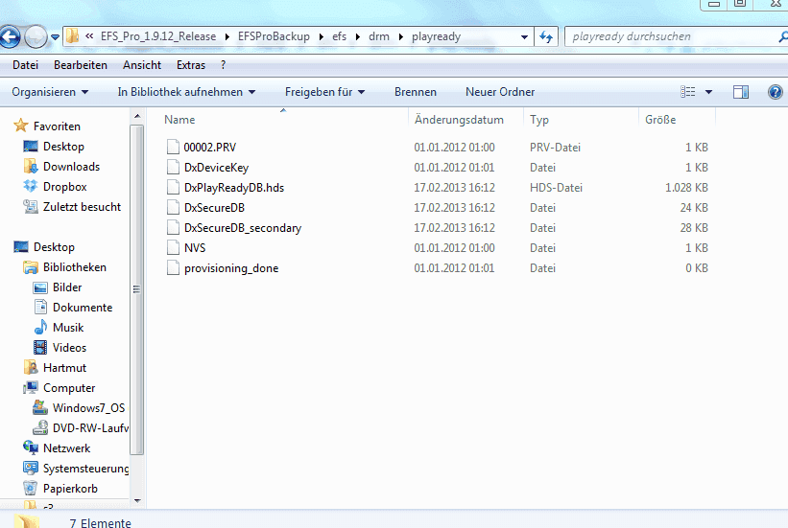Click the search magnifier icon

781,37
